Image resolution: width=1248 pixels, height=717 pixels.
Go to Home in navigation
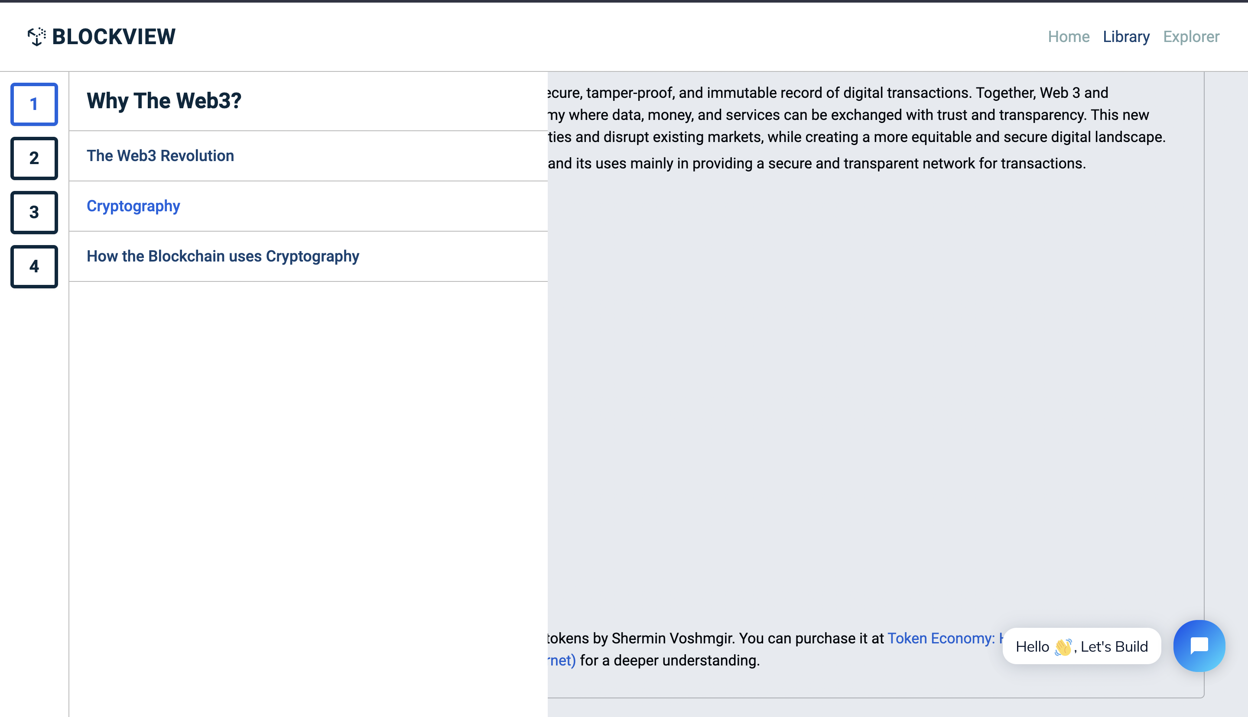coord(1068,36)
